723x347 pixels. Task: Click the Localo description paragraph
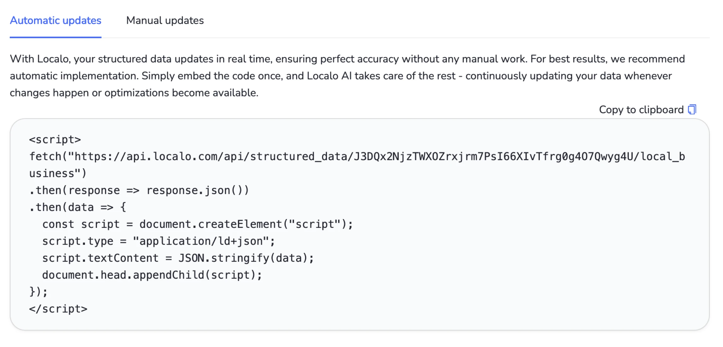click(347, 76)
